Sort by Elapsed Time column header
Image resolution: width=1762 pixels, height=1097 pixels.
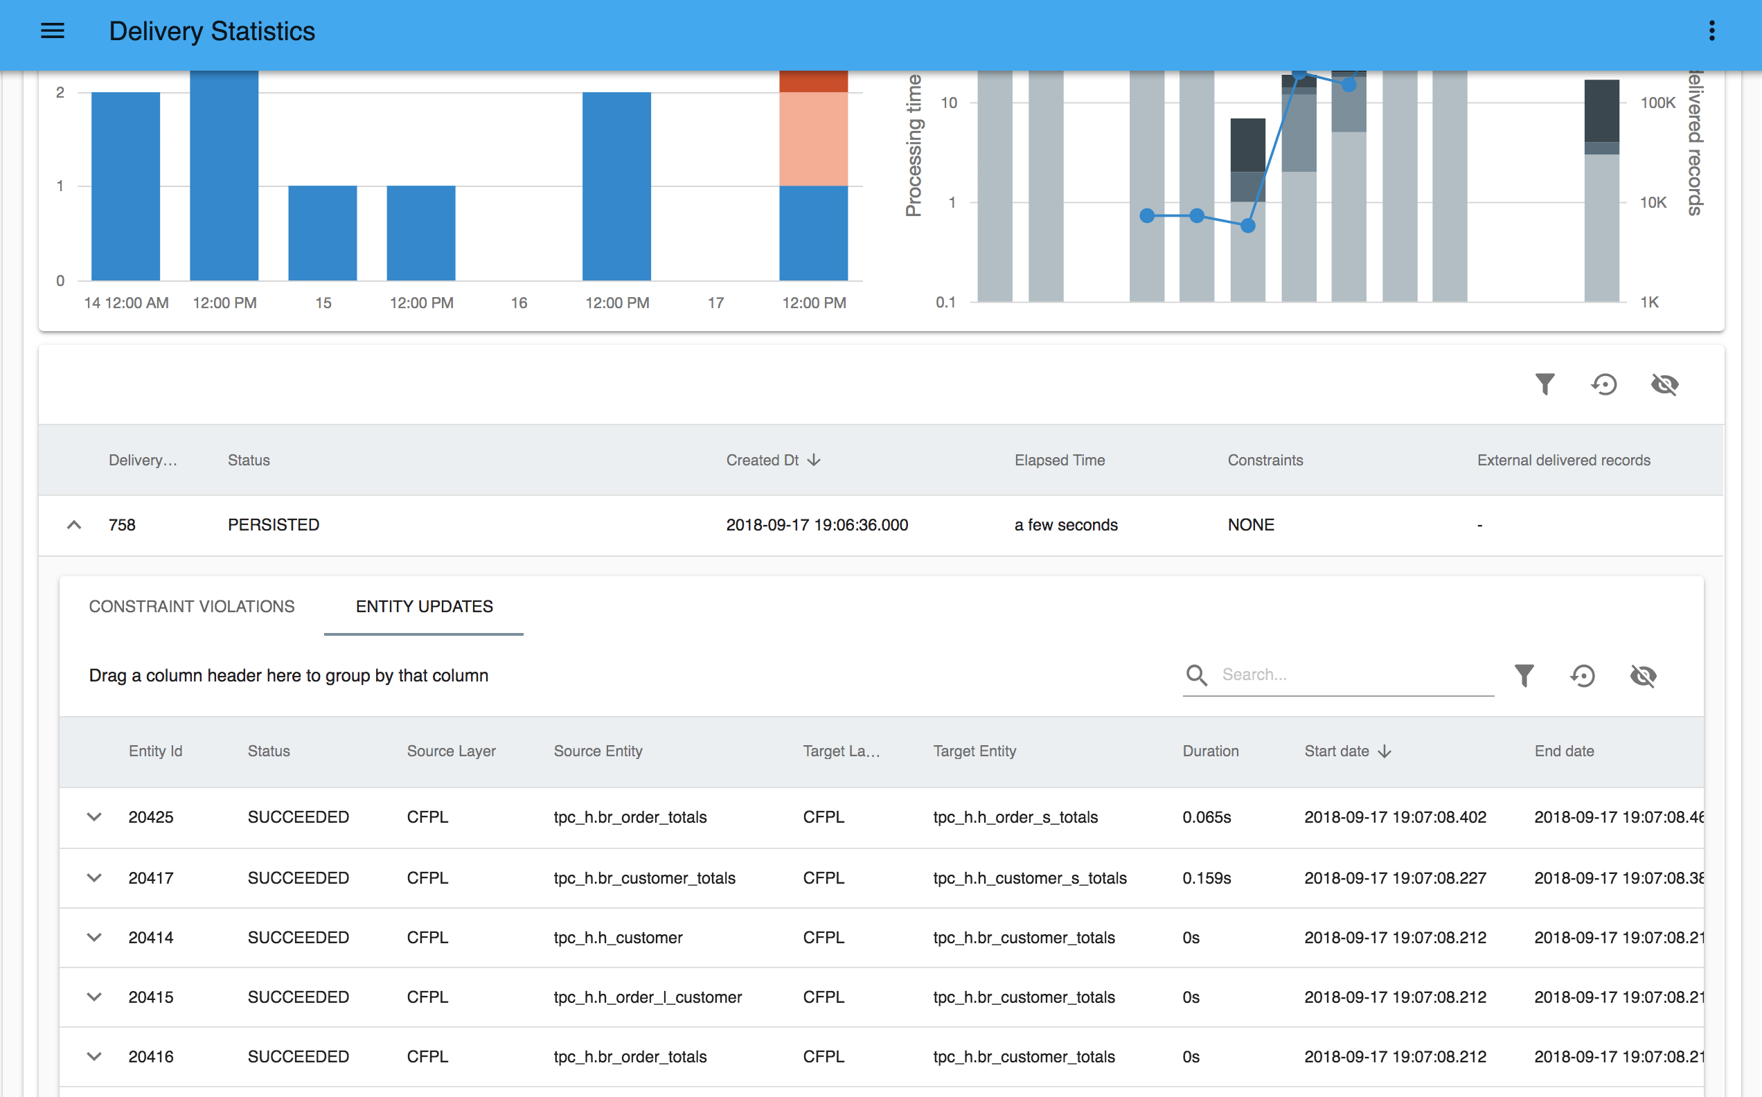[x=1060, y=460]
